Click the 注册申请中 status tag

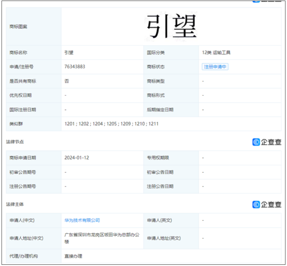215,67
